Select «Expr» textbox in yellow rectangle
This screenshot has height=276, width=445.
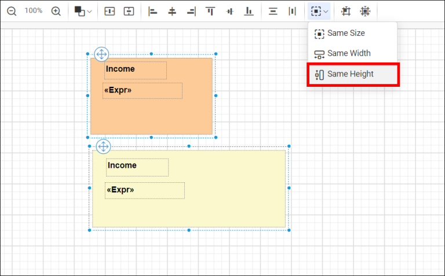click(145, 190)
